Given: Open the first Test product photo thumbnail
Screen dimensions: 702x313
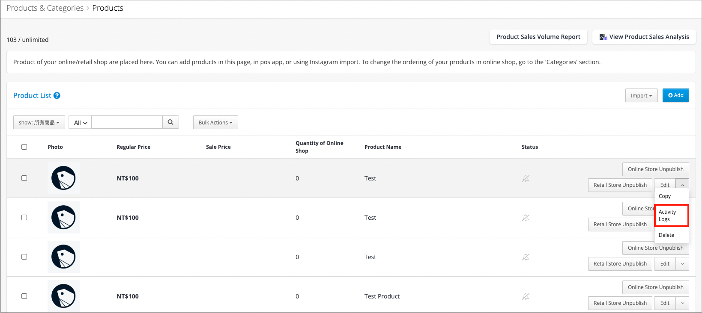Looking at the screenshot, I should point(63,178).
